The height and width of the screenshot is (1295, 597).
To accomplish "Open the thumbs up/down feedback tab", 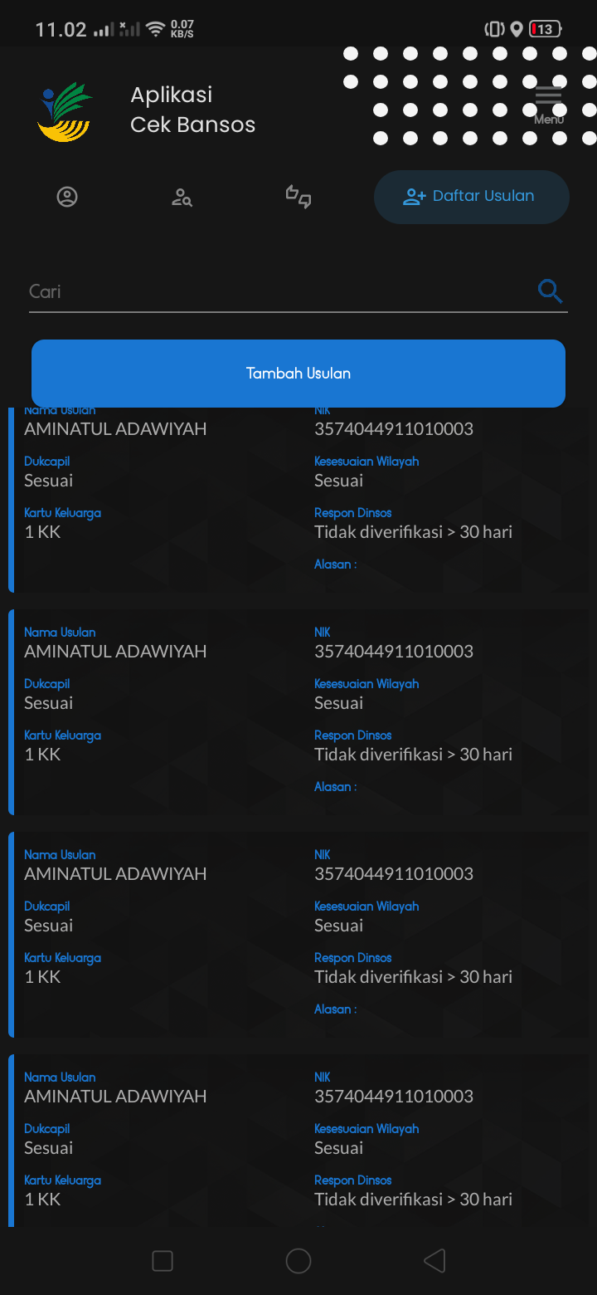I will [298, 197].
